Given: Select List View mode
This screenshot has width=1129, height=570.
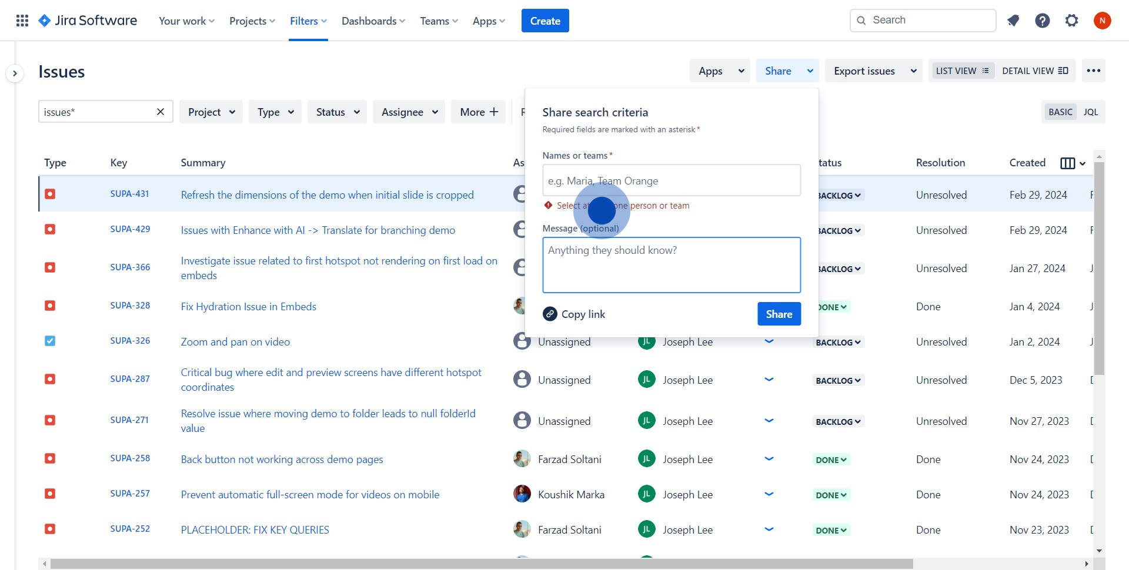Looking at the screenshot, I should (962, 71).
